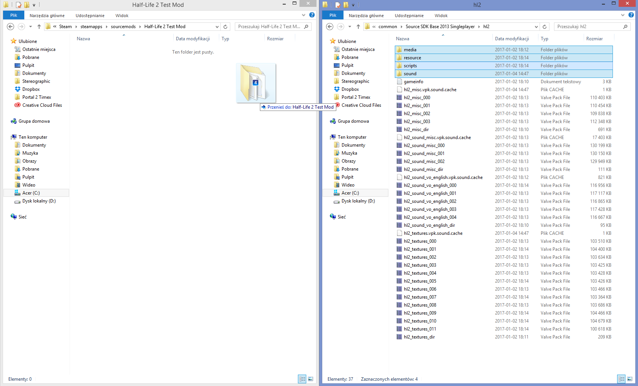Viewport: 638px width, 386px height.
Task: Expand the ribbon in hl2 window
Action: 623,15
